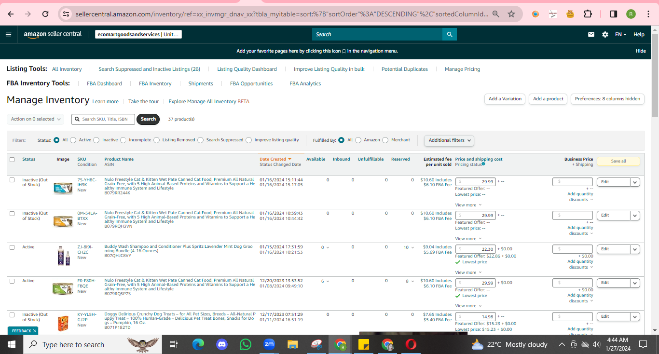View site information icon in address bar
The image size is (659, 354).
click(x=67, y=14)
